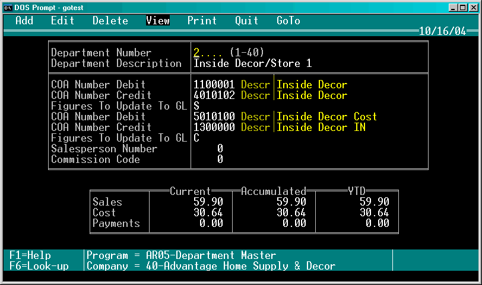The width and height of the screenshot is (482, 285).
Task: Choose the Delete menu item
Action: point(110,21)
